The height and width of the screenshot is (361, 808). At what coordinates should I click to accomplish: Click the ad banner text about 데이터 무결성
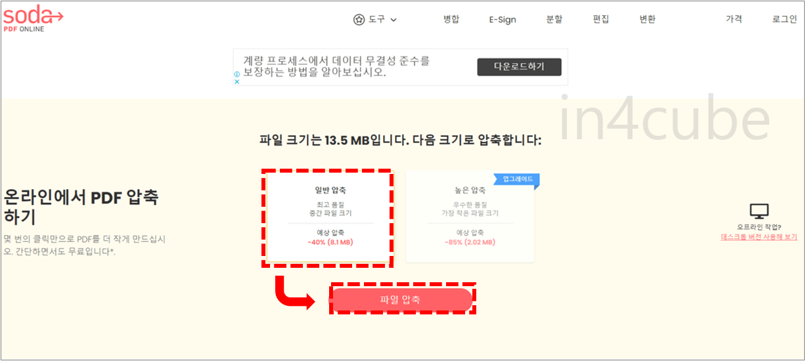pyautogui.click(x=336, y=66)
